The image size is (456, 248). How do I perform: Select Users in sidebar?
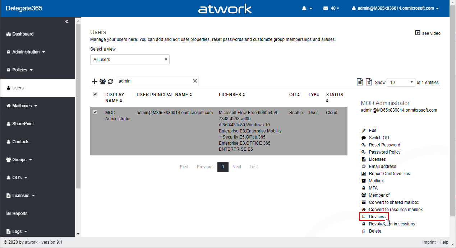click(x=38, y=88)
